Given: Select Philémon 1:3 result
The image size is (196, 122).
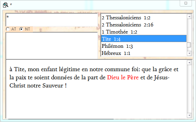Looking at the screenshot, I should [x=144, y=46].
